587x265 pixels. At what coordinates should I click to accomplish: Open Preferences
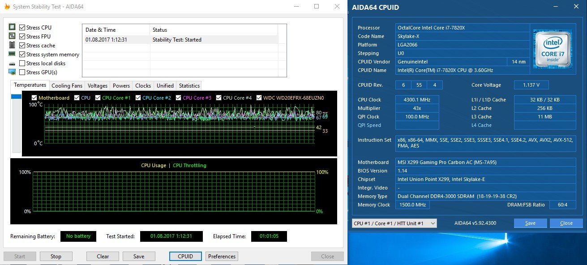[222, 257]
